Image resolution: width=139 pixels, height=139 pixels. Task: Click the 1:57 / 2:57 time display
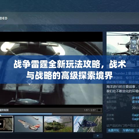pos(90,110)
